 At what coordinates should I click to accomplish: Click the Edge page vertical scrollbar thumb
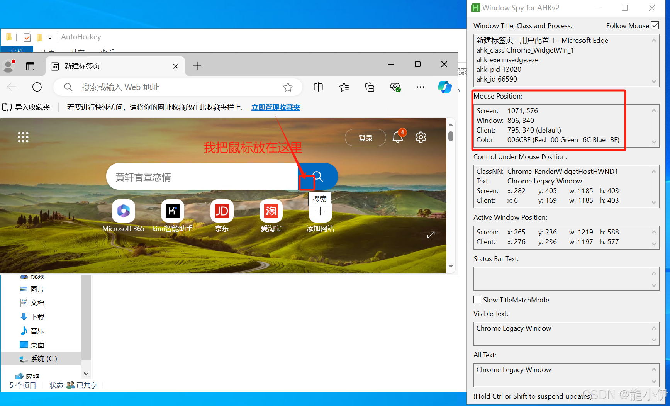pos(451,136)
